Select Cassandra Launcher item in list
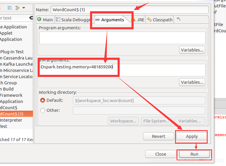 click(x=16, y=58)
